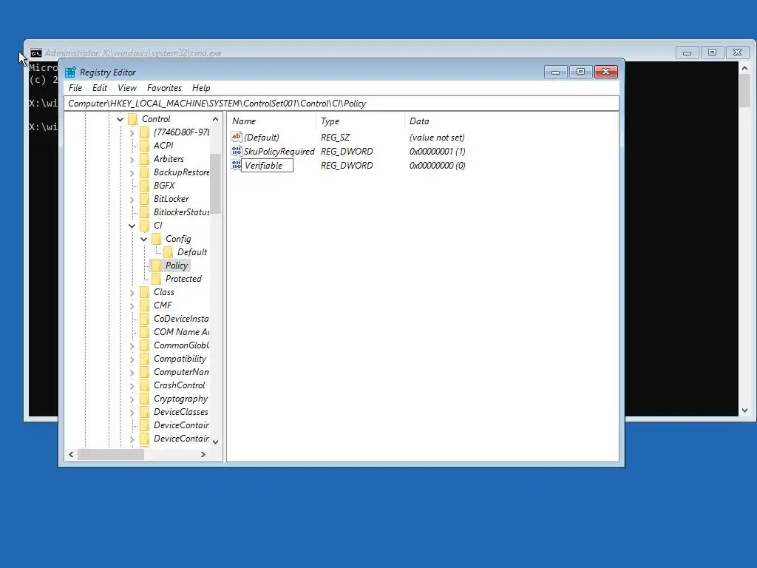Image resolution: width=757 pixels, height=568 pixels.
Task: Click the BitlockerStatus folder icon
Action: point(144,212)
